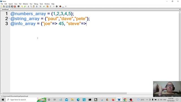Open the Mail app from taskbar
Image resolution: width=181 pixels, height=102 pixels.
[66, 99]
